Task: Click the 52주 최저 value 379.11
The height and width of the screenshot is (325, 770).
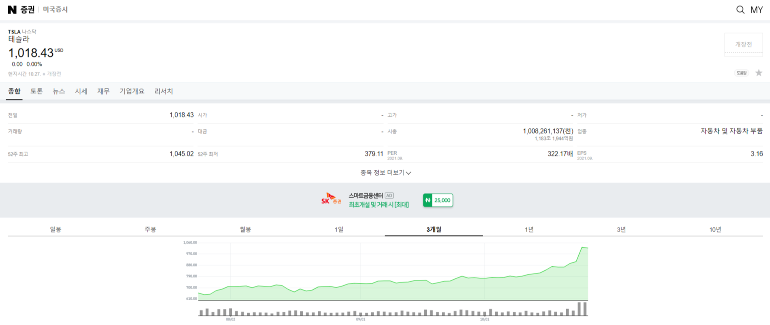Action: [x=374, y=154]
